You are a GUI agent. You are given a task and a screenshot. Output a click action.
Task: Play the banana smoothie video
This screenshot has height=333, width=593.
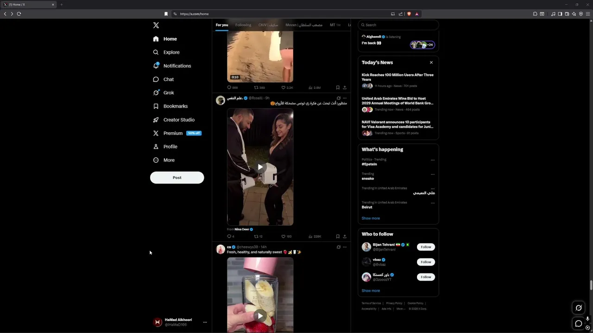tap(260, 316)
